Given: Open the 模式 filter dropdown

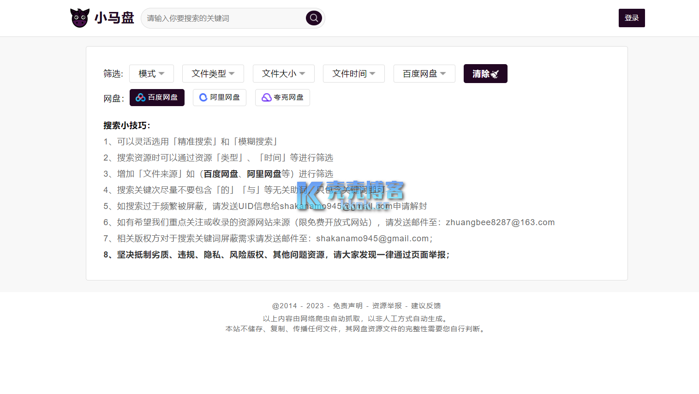Looking at the screenshot, I should click(x=151, y=74).
